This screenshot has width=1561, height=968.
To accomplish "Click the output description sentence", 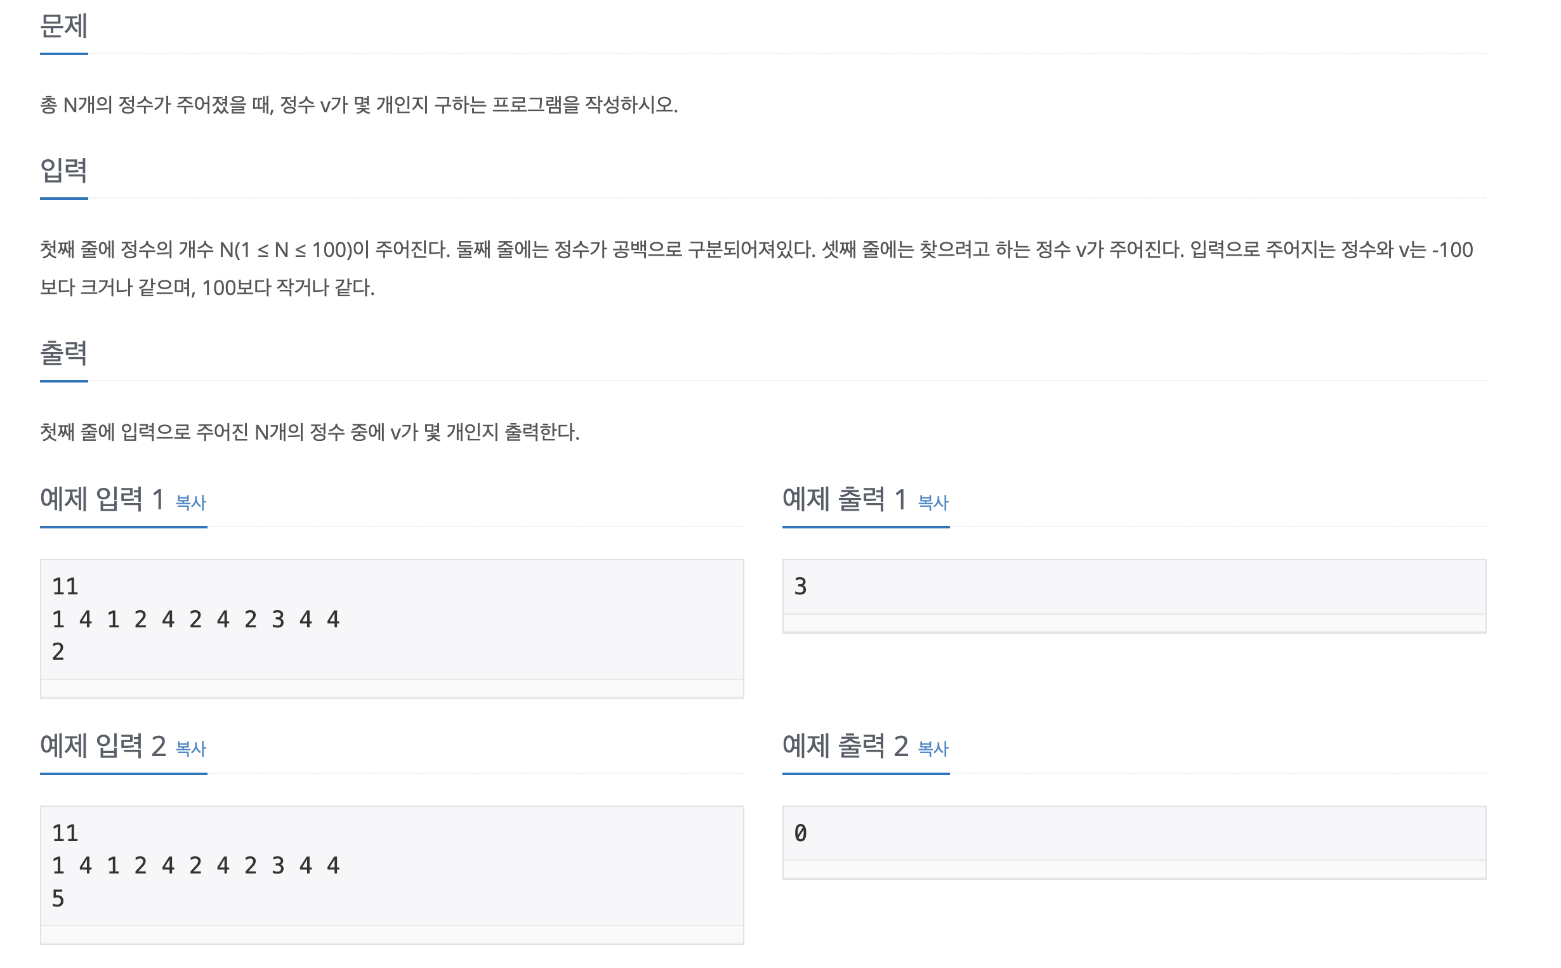I will tap(309, 433).
